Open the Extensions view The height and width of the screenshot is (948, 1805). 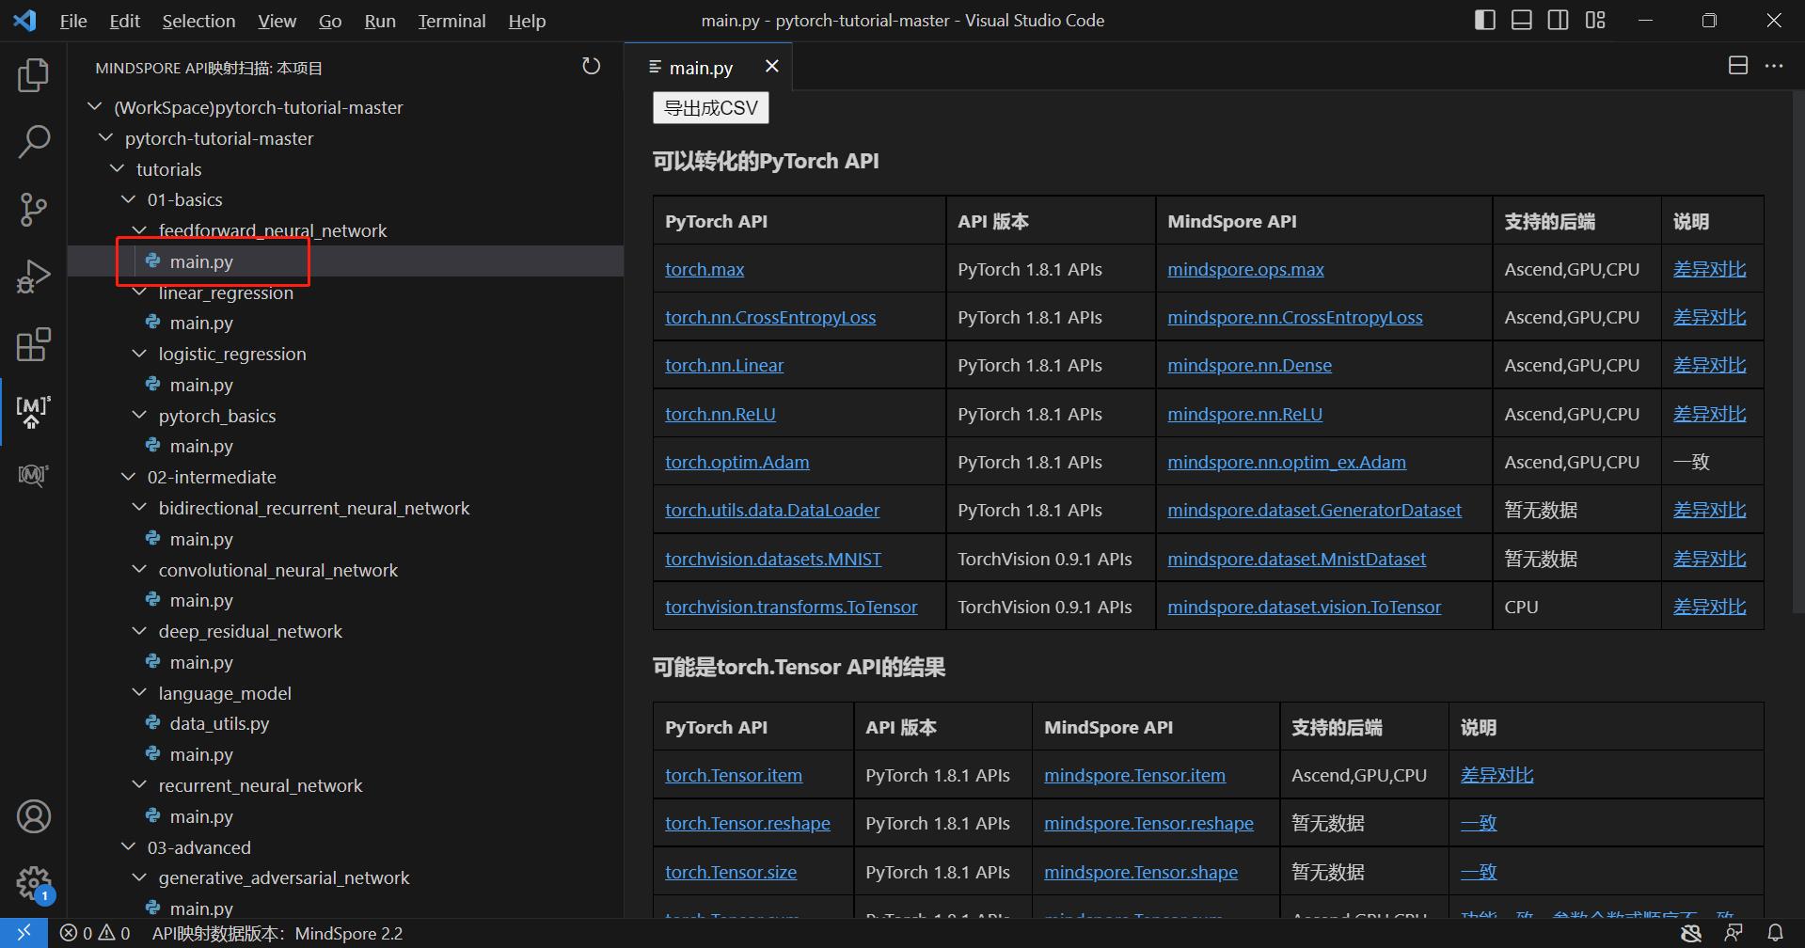34,344
